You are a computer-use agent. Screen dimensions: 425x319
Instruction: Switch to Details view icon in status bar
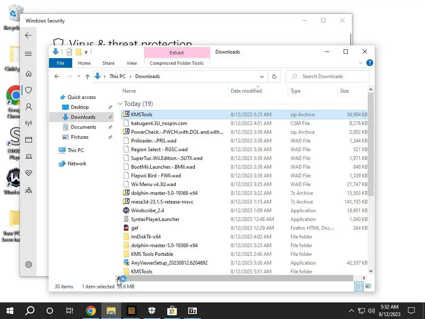coord(359,286)
